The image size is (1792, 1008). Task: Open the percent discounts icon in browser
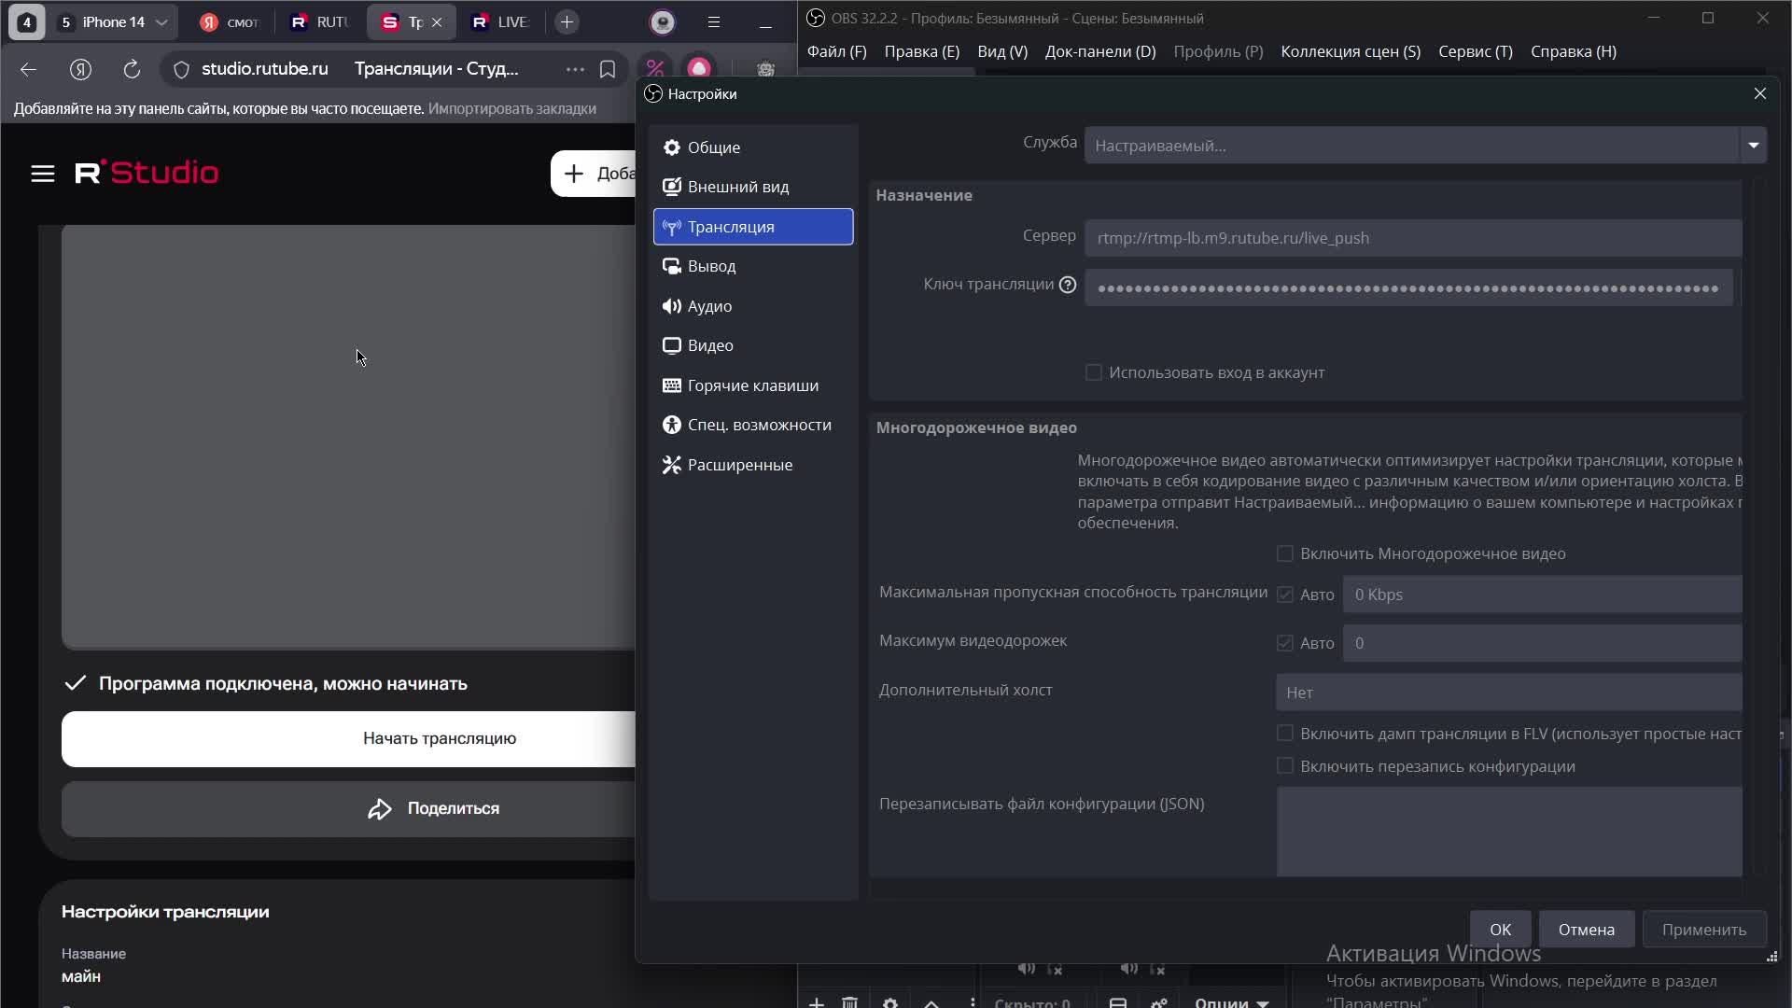click(x=655, y=68)
